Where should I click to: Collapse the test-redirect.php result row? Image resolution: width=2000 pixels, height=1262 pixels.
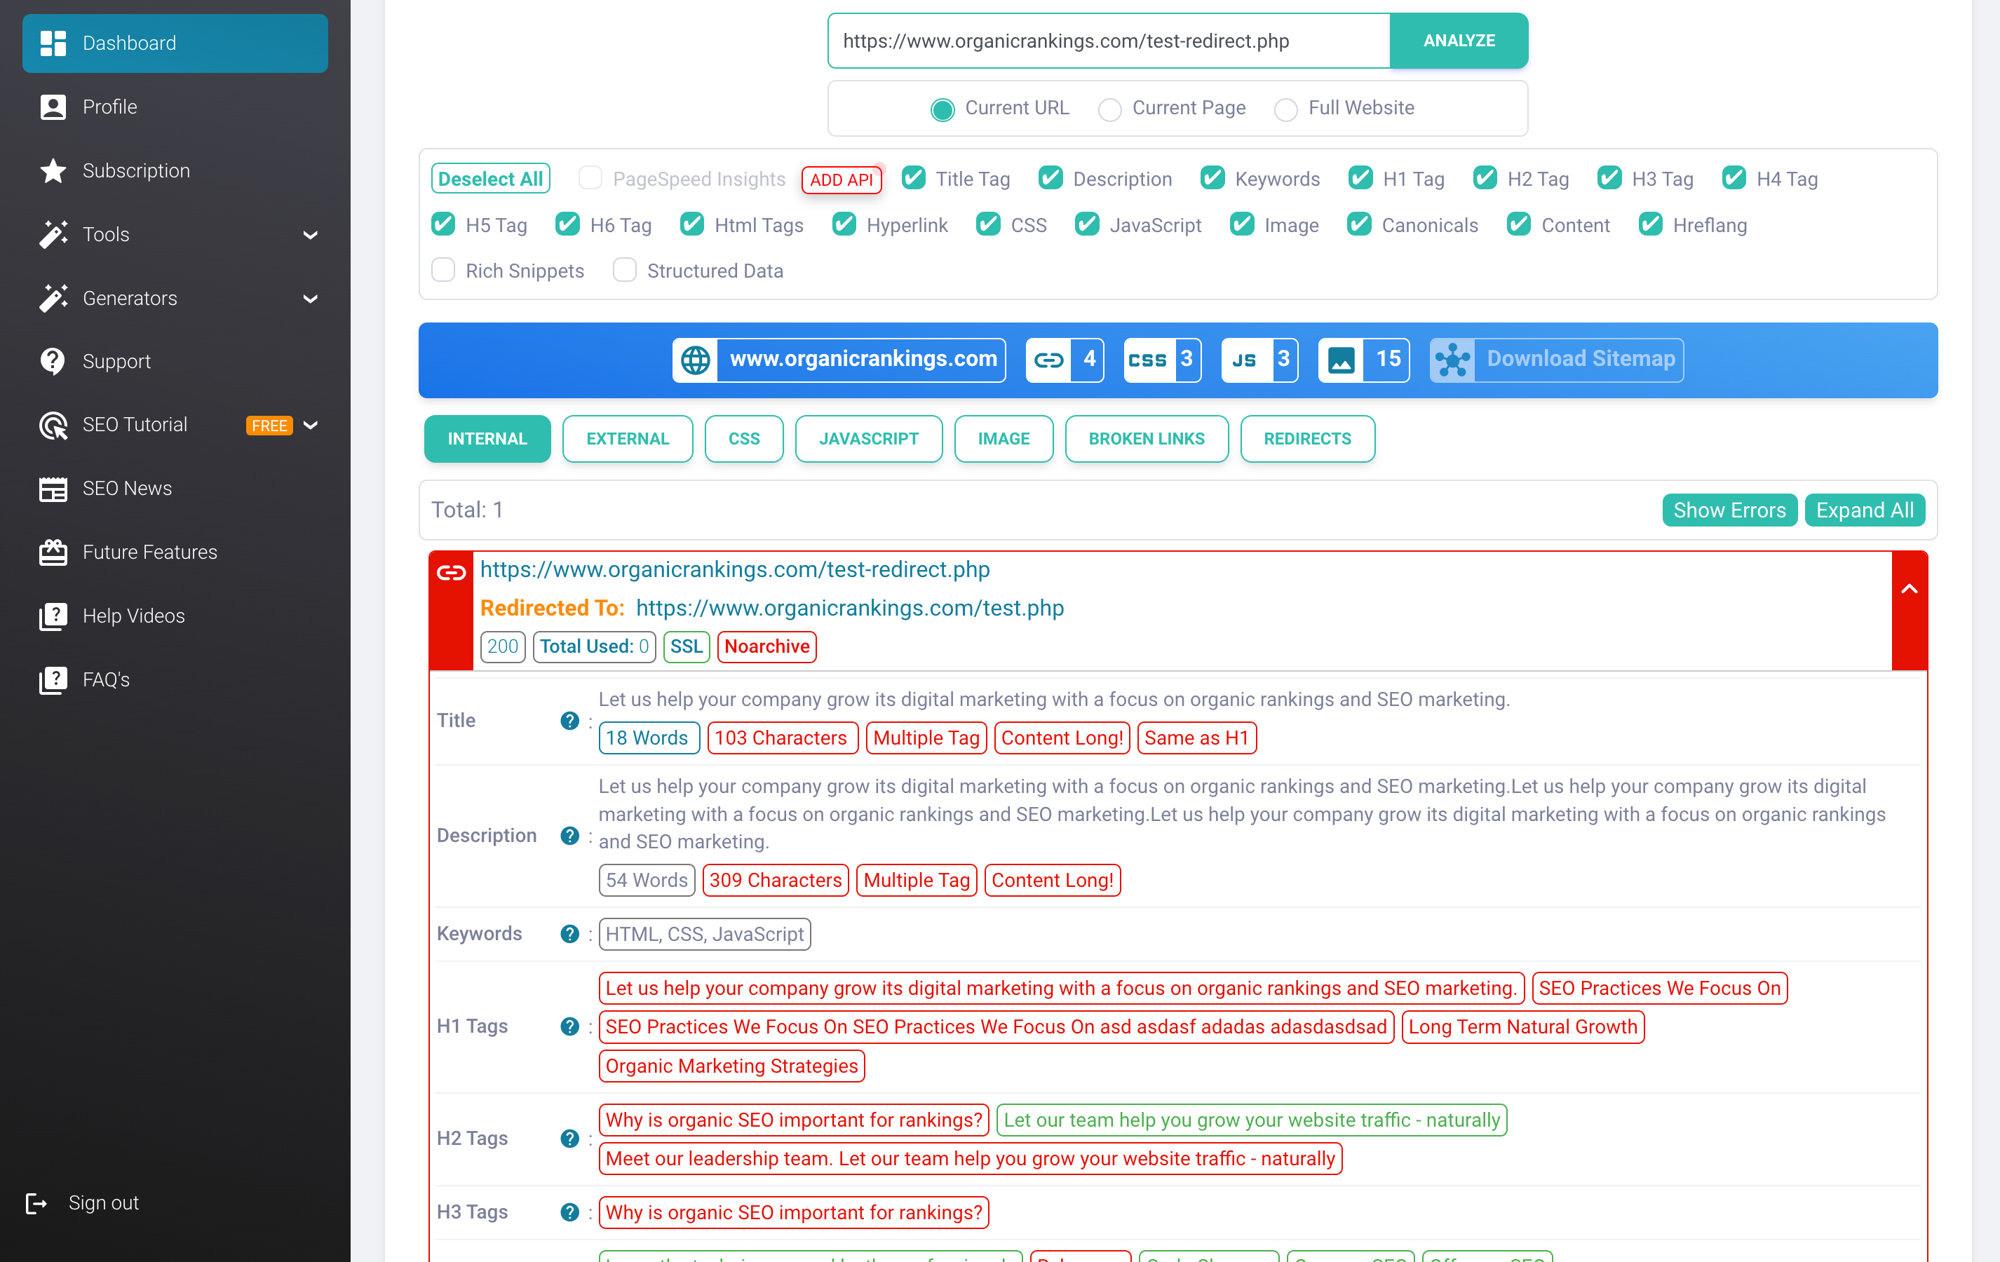tap(1909, 590)
